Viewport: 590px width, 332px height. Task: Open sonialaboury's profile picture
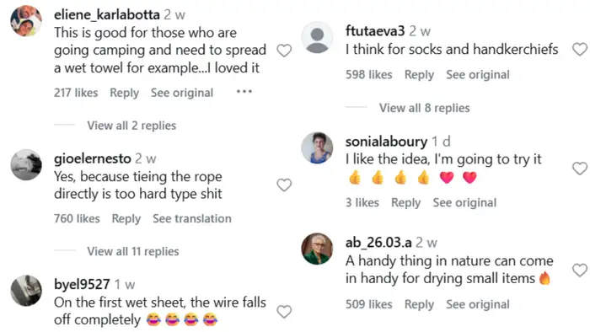pyautogui.click(x=317, y=147)
